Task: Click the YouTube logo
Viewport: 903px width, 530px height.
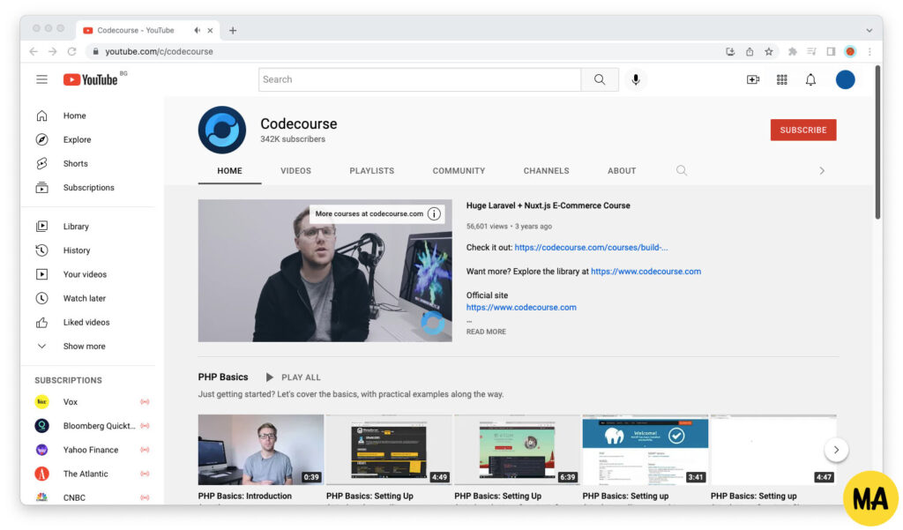Action: (x=91, y=79)
